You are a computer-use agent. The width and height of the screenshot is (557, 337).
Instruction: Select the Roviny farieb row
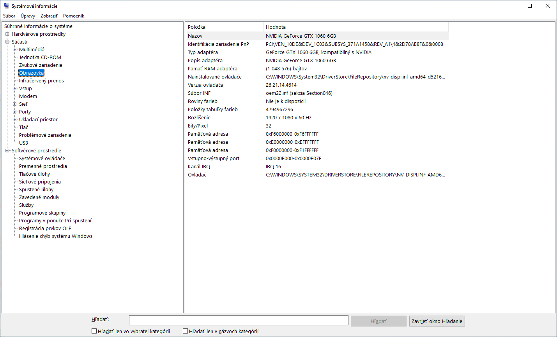pyautogui.click(x=317, y=101)
